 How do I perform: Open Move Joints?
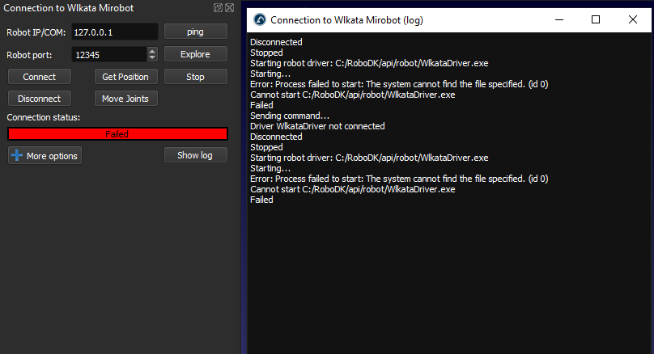[x=125, y=99]
